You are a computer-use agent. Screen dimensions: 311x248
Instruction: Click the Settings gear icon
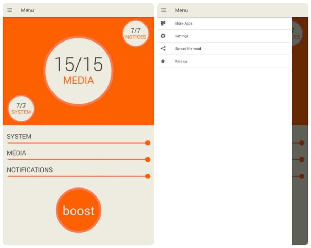163,36
